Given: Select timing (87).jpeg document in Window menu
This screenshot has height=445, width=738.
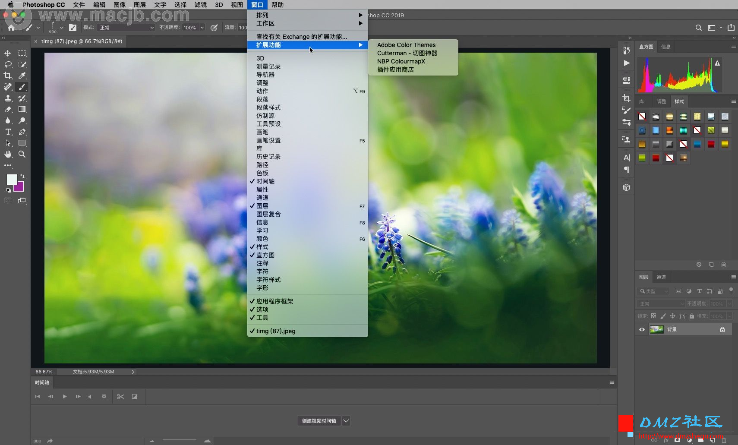Looking at the screenshot, I should coord(308,331).
